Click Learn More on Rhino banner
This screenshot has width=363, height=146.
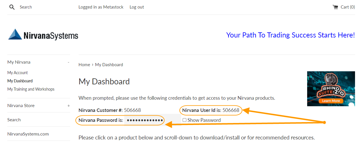pyautogui.click(x=331, y=101)
